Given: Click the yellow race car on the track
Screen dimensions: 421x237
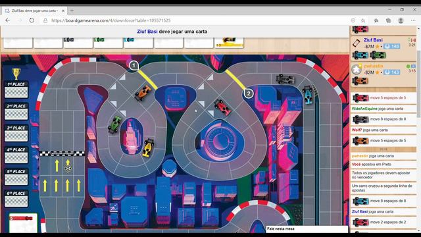Looking at the screenshot, I should [x=148, y=147].
